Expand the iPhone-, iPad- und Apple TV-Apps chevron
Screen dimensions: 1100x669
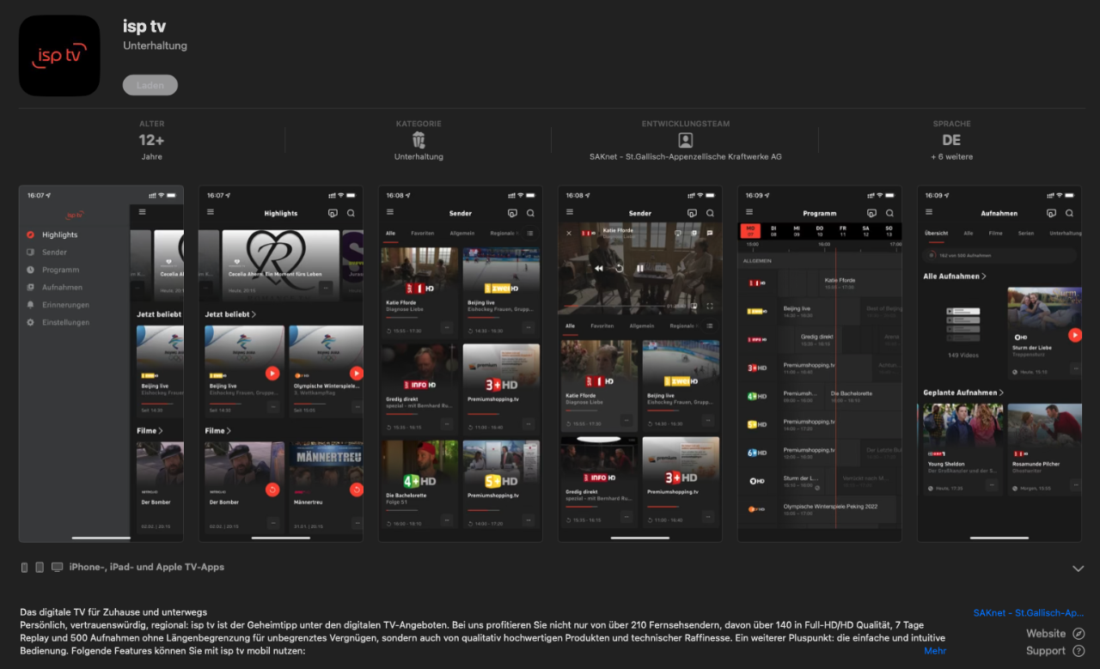click(x=1078, y=569)
